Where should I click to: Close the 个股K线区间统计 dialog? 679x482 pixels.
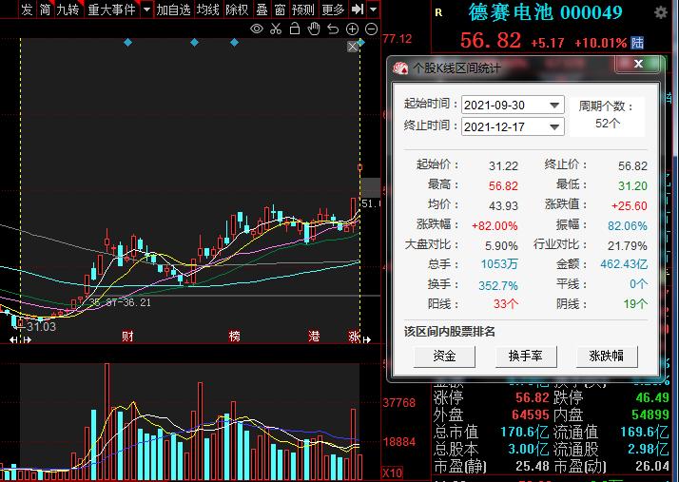point(638,64)
